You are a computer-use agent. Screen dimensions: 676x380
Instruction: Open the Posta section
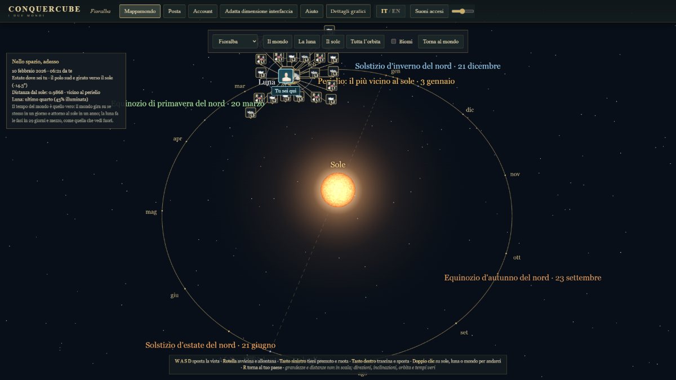click(175, 11)
